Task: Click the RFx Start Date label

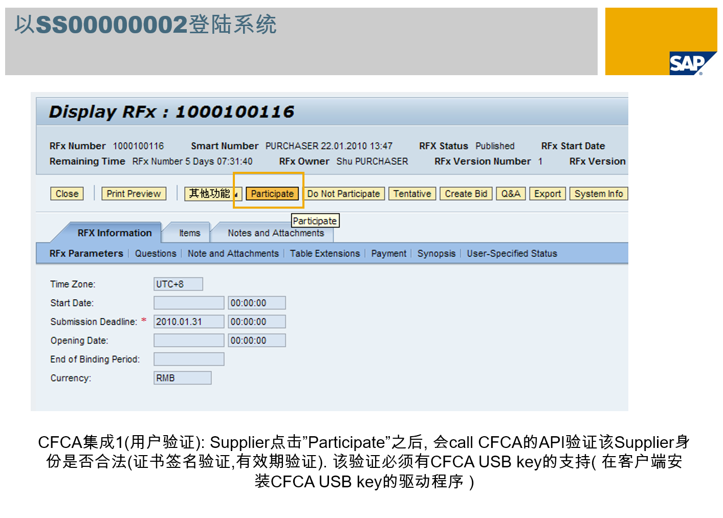Action: [x=573, y=146]
